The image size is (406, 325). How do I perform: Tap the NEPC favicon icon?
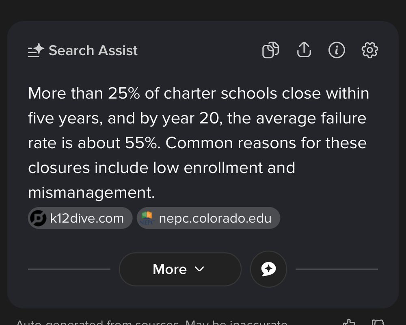point(147,218)
